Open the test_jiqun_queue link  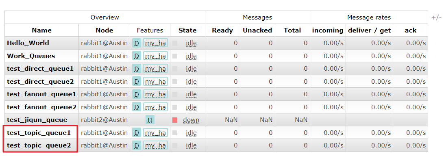point(37,120)
